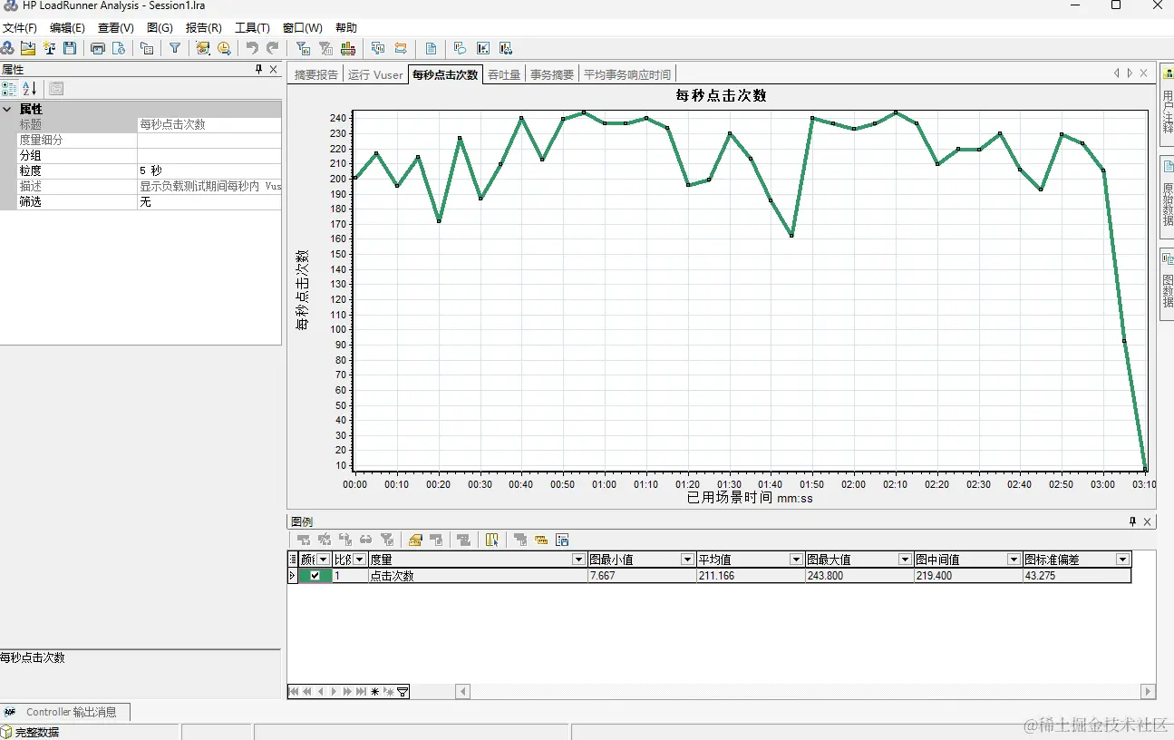Open the 平均值 column dropdown
This screenshot has width=1174, height=740.
coord(796,560)
